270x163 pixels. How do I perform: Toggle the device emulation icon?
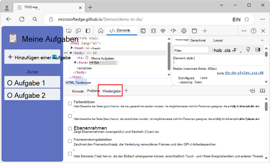pyautogui.click(x=78, y=31)
